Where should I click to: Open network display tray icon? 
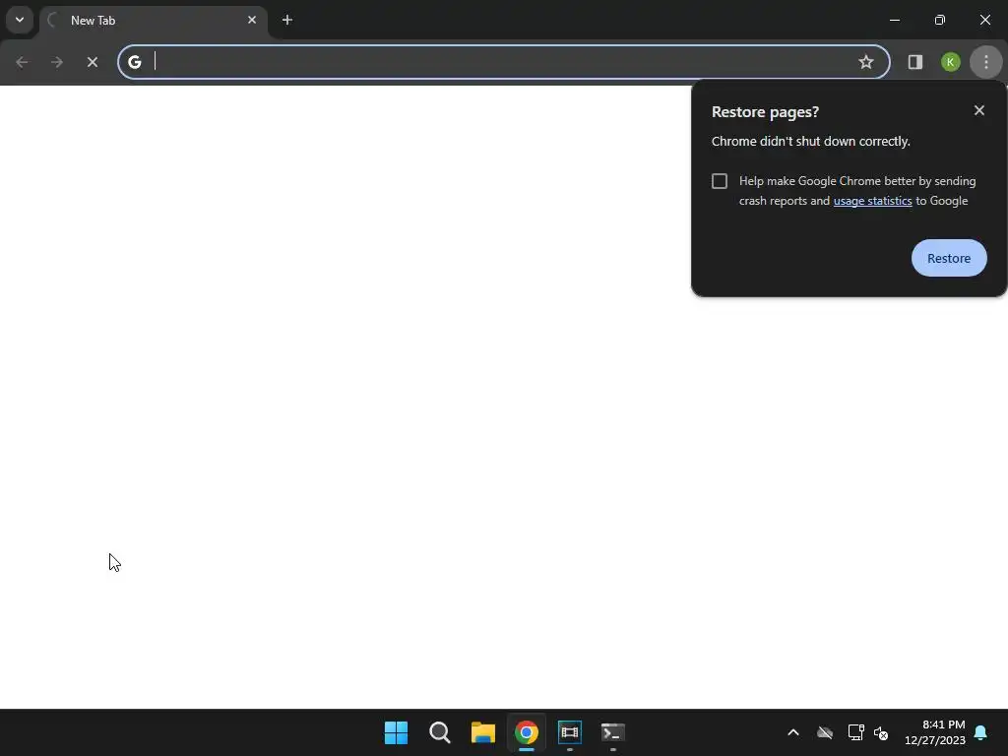(855, 732)
